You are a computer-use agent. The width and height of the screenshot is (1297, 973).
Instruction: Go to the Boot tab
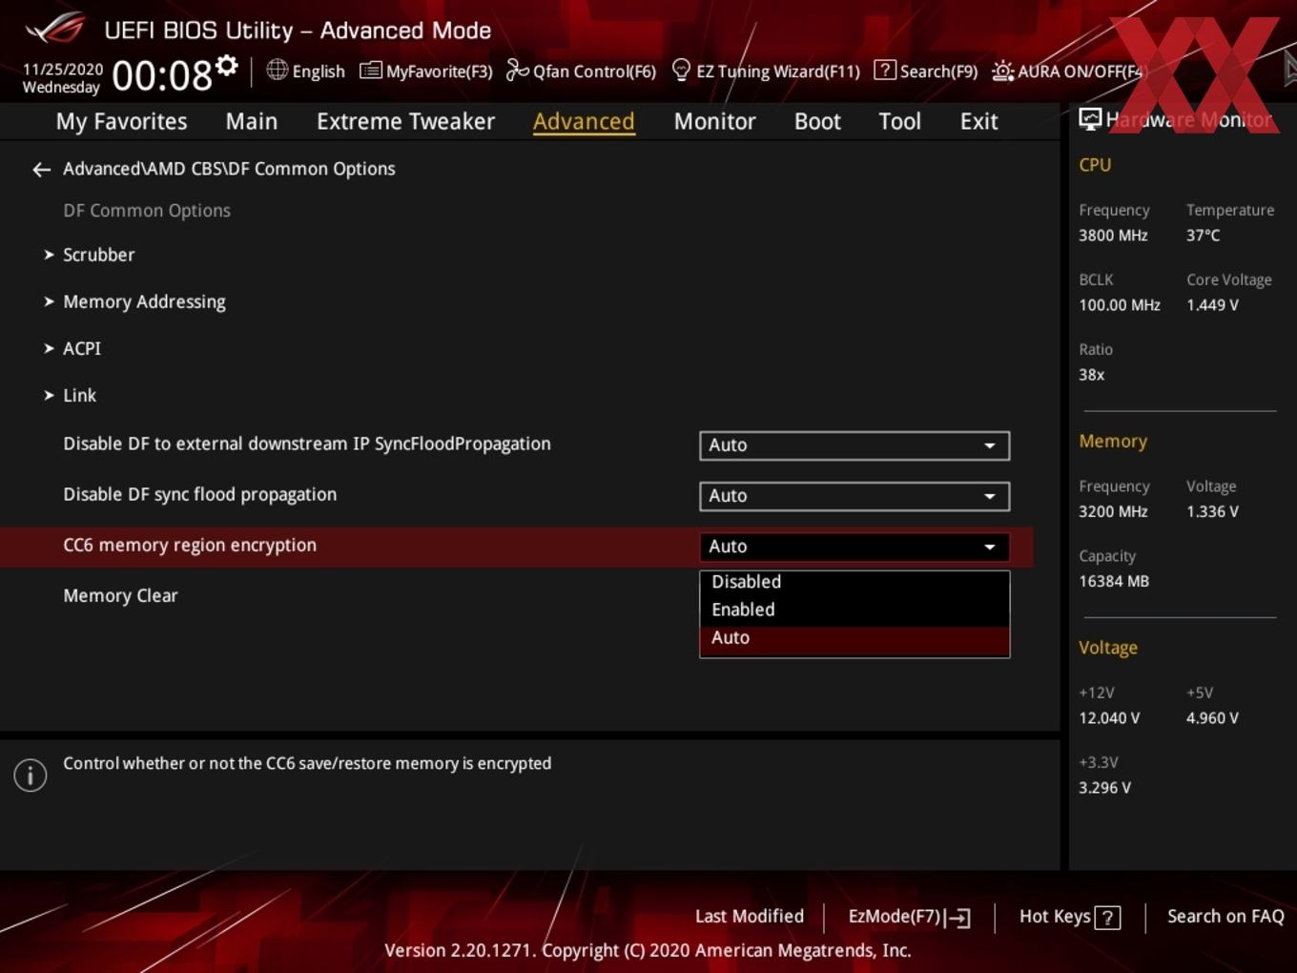817,121
